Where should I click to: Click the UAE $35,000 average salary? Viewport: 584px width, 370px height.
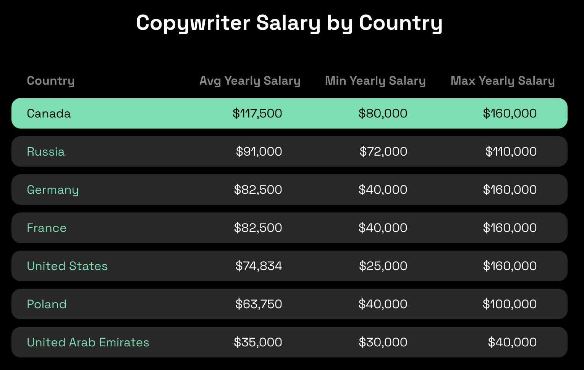258,343
